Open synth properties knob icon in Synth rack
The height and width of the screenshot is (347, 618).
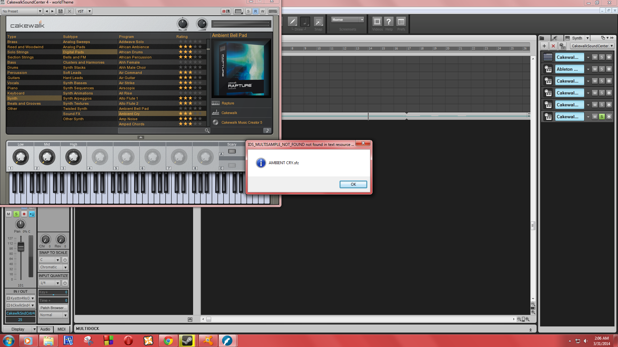click(562, 46)
